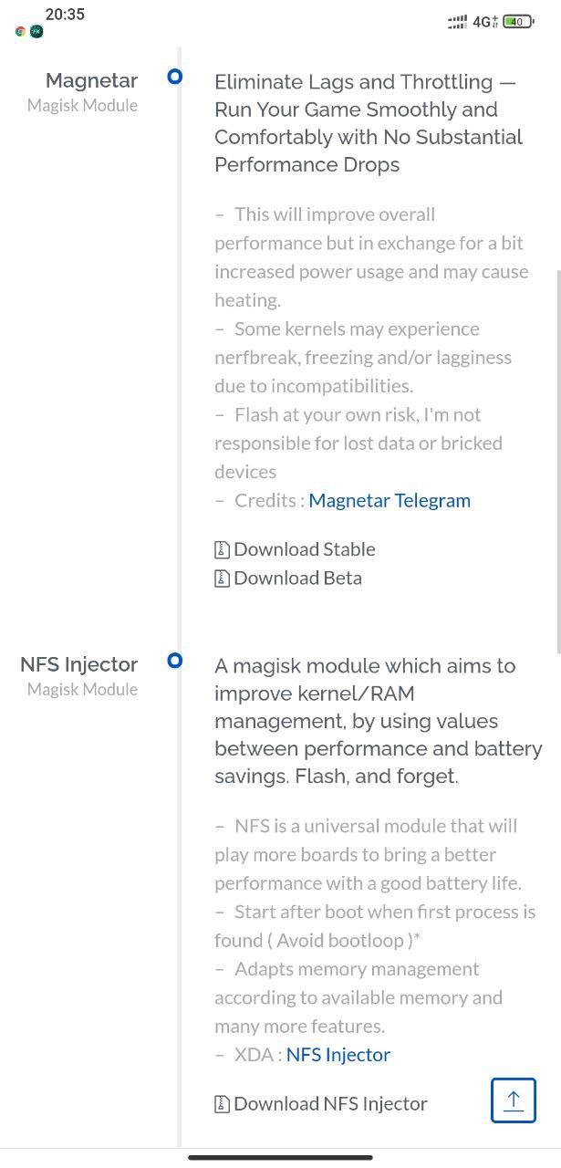Tap the signal strength bars icon
This screenshot has width=561, height=1168.
[x=458, y=22]
